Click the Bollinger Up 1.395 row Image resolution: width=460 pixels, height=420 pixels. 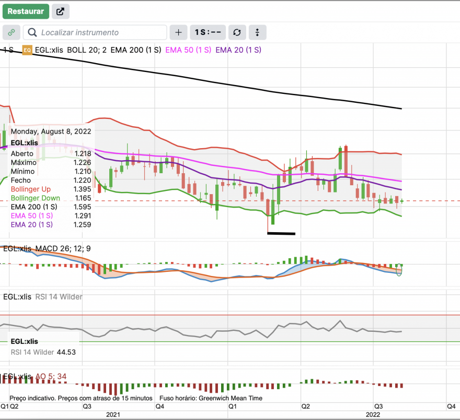(51, 189)
